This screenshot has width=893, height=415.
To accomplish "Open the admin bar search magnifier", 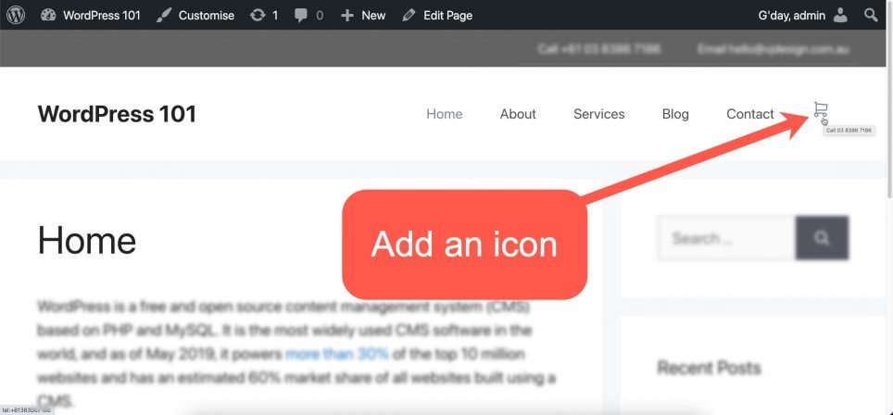I will pyautogui.click(x=871, y=15).
